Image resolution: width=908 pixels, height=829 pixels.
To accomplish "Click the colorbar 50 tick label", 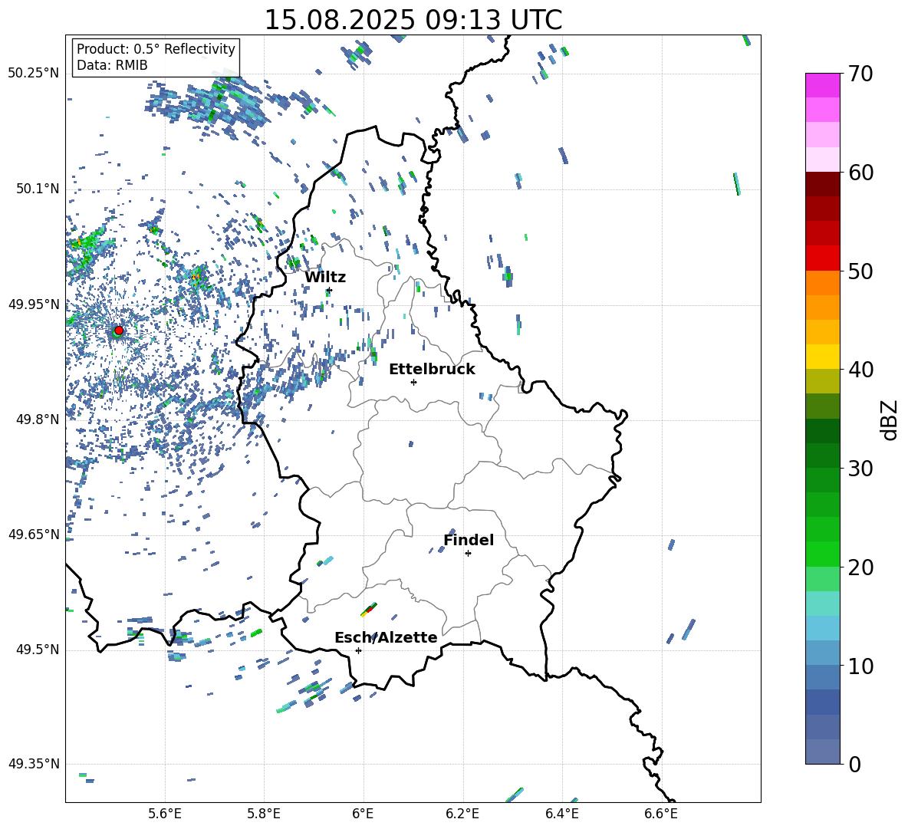I will (x=860, y=271).
